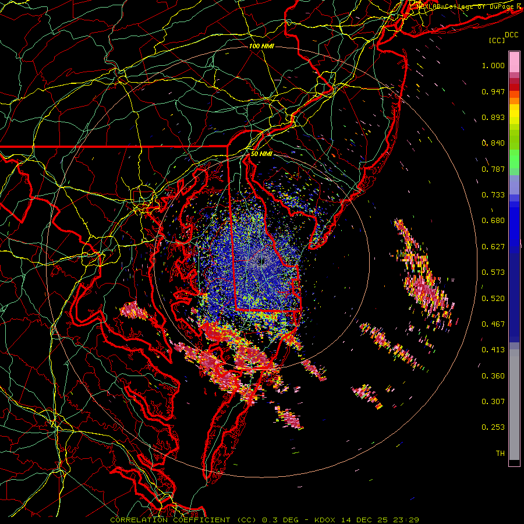
Task: Click the 0.307 color scale label
Action: (x=493, y=402)
